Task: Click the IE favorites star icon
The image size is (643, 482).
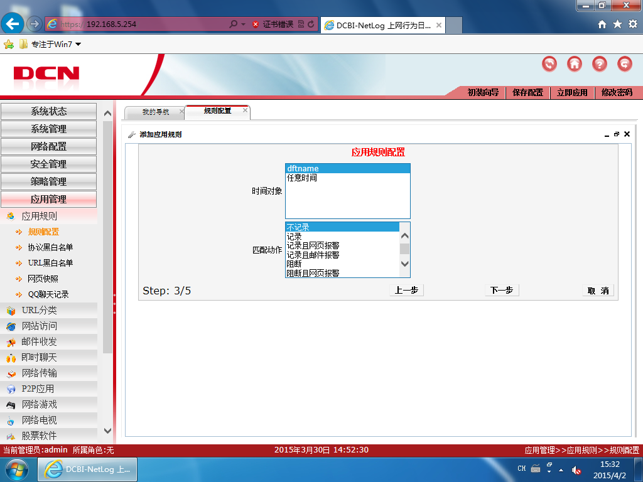Action: coord(617,24)
